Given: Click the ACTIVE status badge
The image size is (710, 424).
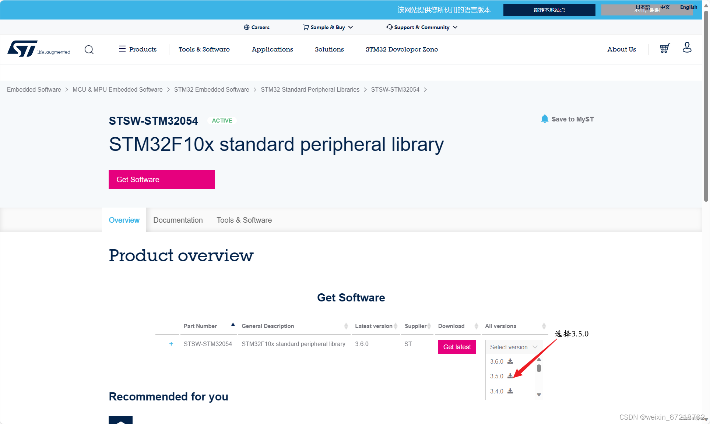Looking at the screenshot, I should 222,120.
